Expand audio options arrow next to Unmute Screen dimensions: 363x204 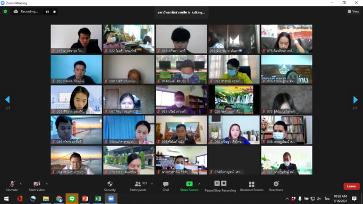click(21, 184)
